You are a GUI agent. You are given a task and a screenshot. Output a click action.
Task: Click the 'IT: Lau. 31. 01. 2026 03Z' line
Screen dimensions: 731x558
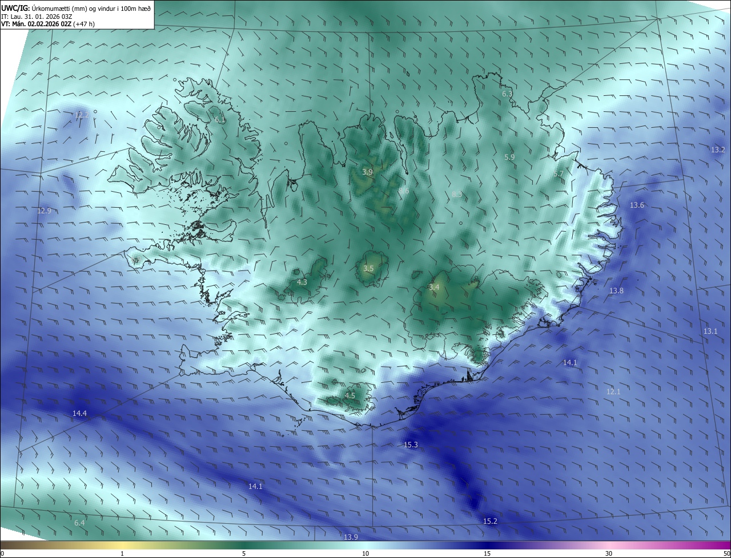[x=37, y=17]
